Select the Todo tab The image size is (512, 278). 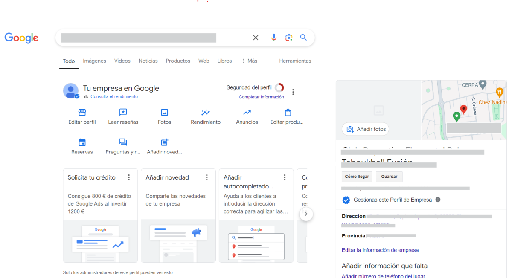(69, 61)
